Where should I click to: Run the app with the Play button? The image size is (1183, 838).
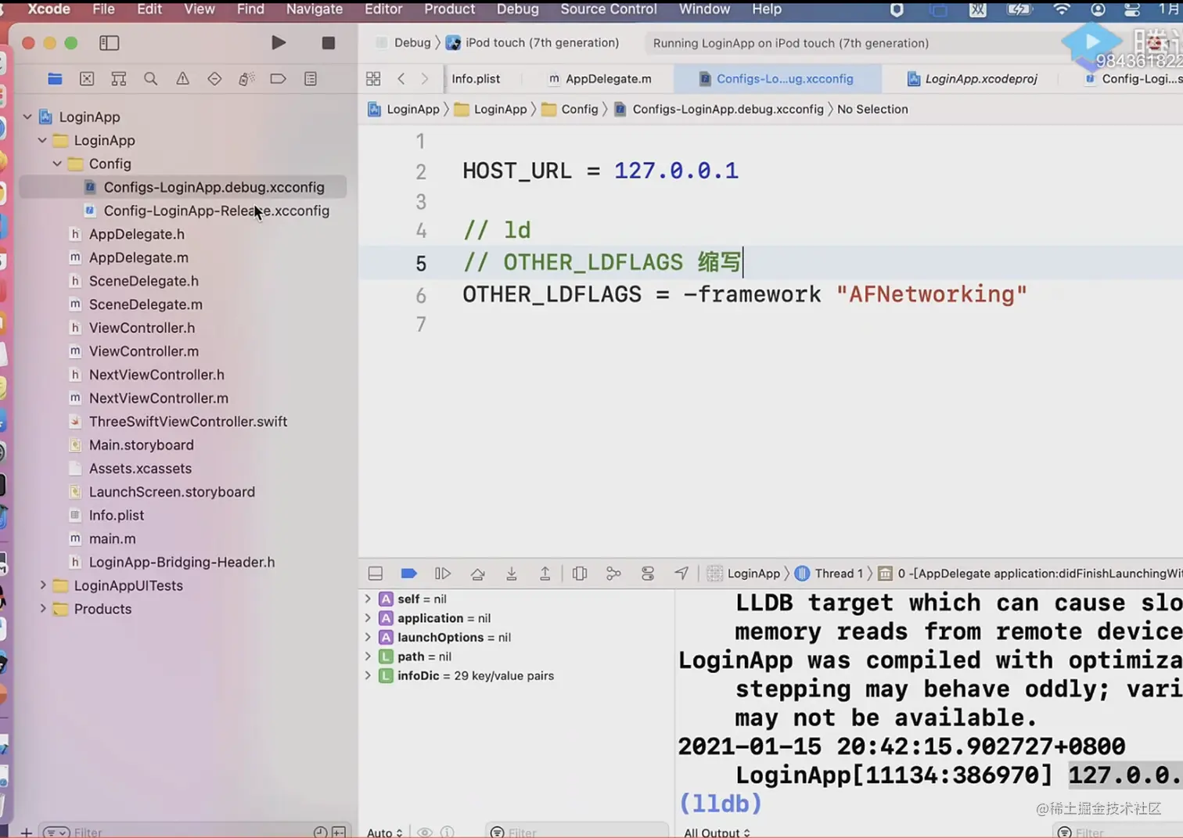pyautogui.click(x=279, y=43)
